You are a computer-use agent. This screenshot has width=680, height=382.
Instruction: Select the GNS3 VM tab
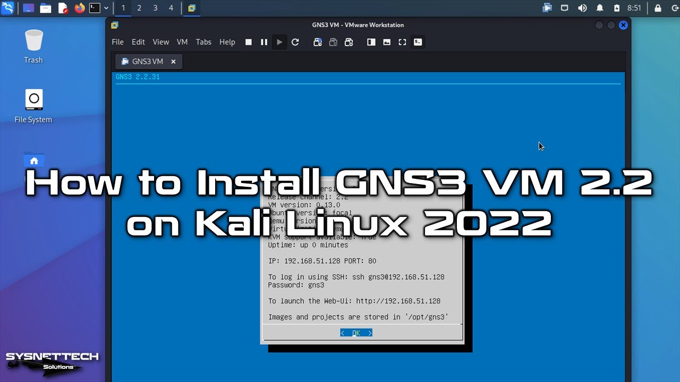[149, 62]
